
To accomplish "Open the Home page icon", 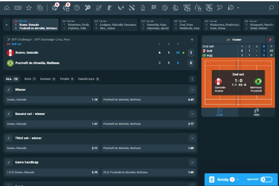I will (7, 8).
